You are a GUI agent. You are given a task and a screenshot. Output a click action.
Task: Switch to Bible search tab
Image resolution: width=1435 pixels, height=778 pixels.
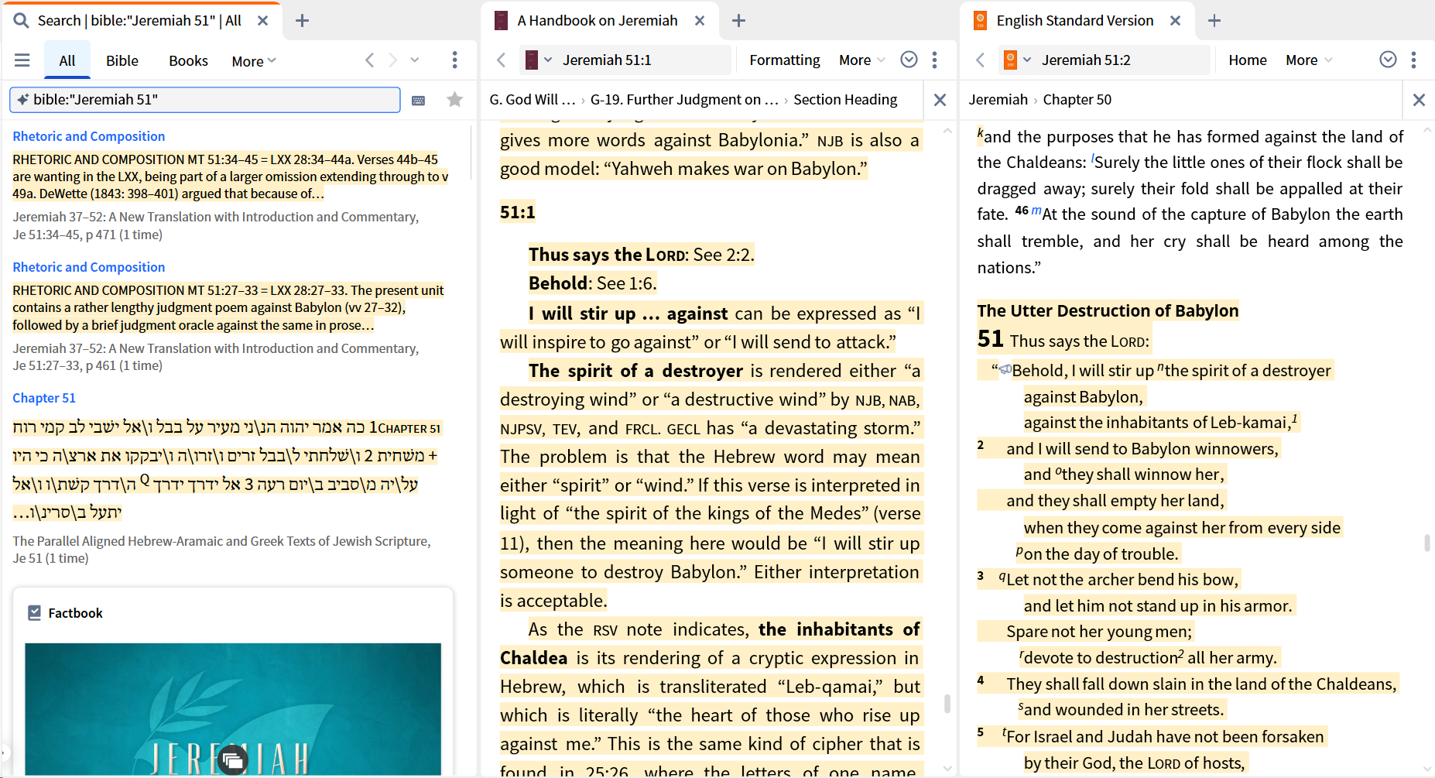(x=122, y=60)
